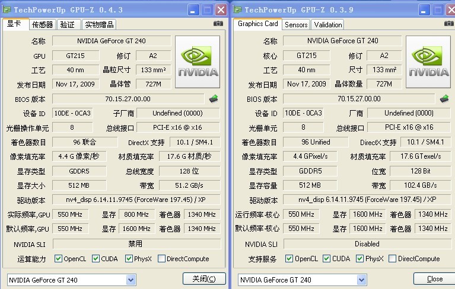Close the GPU-Z 0.4.3 window with red X
Image resolution: width=455 pixels, height=289 pixels.
pyautogui.click(x=221, y=10)
